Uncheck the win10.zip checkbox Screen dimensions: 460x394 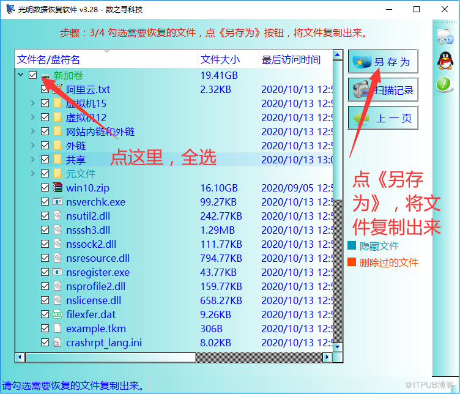click(x=45, y=187)
